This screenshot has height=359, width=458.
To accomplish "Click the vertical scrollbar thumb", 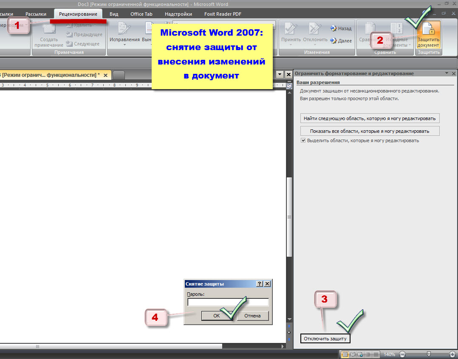I will pos(289,217).
